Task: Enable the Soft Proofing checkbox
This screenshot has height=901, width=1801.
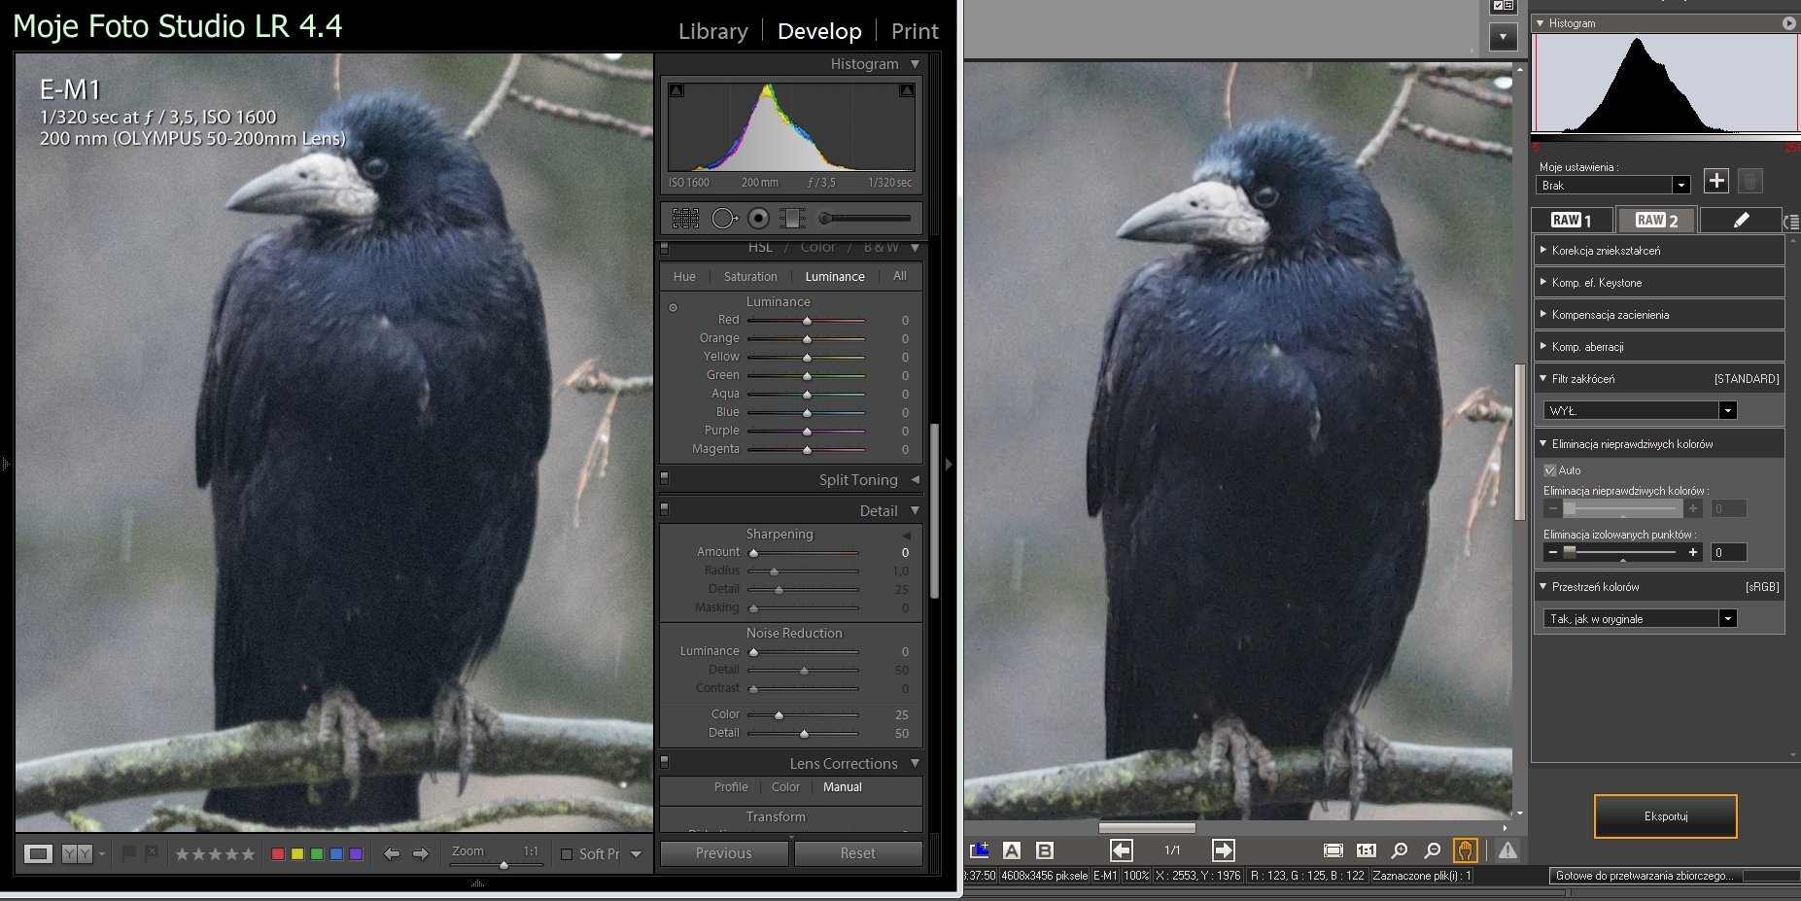Action: [567, 854]
